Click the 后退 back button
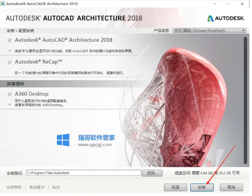 176,188
